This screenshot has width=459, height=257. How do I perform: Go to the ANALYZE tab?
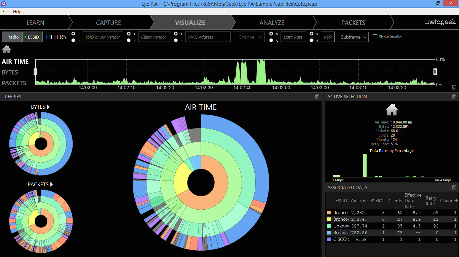coord(272,22)
